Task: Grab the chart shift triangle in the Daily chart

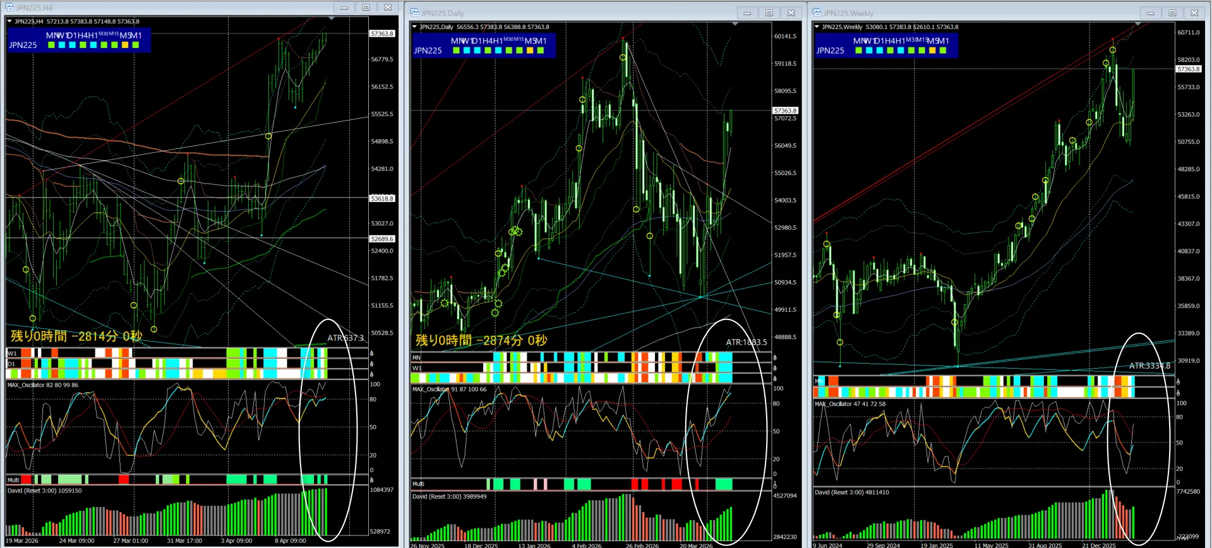Action: click(x=735, y=24)
